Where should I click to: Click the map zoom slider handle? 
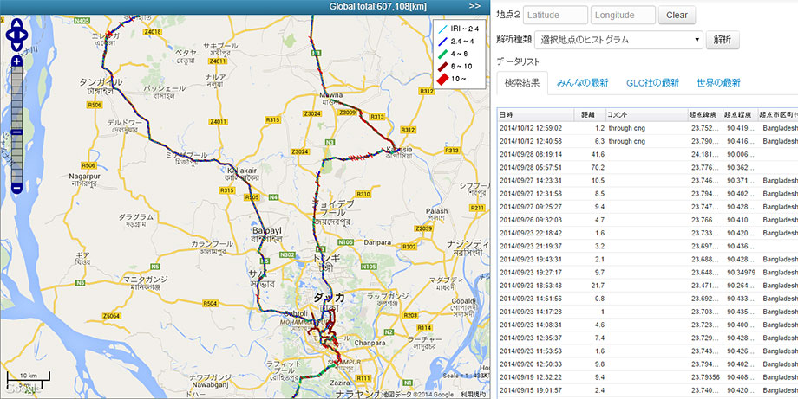pyautogui.click(x=16, y=132)
